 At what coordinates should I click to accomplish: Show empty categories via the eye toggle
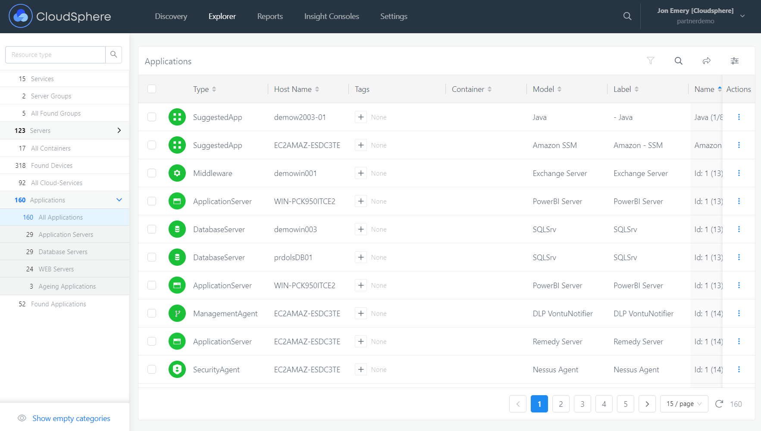click(22, 418)
